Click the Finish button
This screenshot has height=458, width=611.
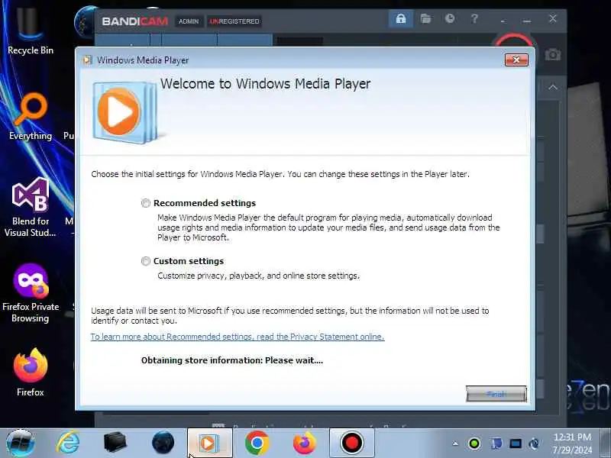tap(496, 394)
